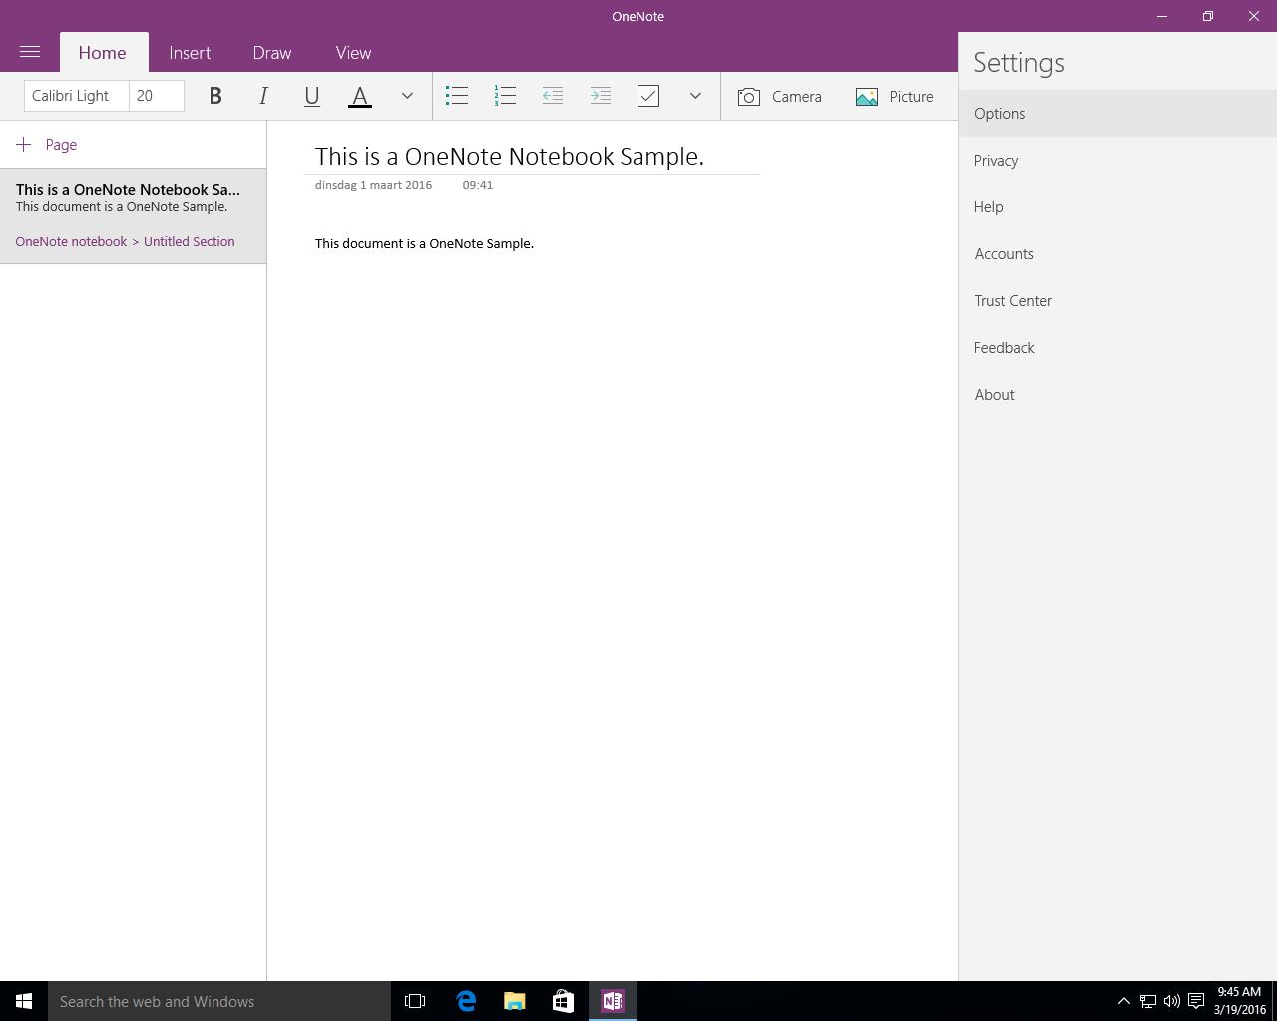The width and height of the screenshot is (1277, 1021).
Task: Open Privacy in Settings
Action: [1117, 160]
